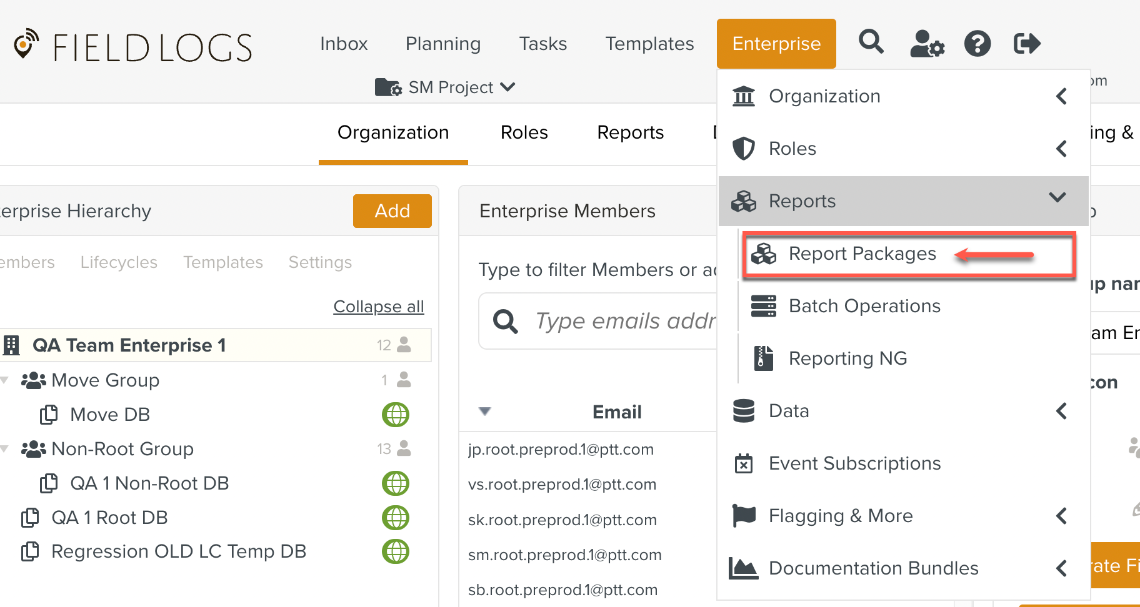The width and height of the screenshot is (1140, 607).
Task: Click globe icon for Regression OLD LC Temp DB
Action: click(395, 551)
